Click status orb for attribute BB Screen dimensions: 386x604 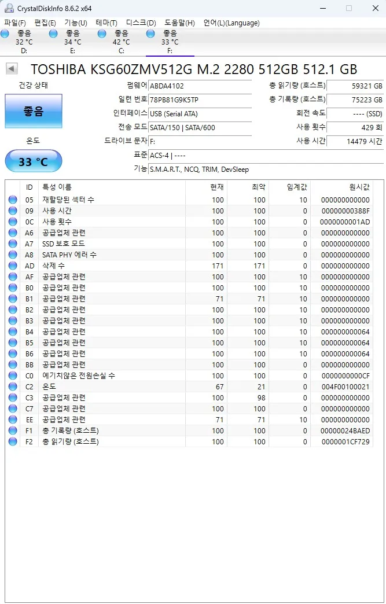click(13, 364)
